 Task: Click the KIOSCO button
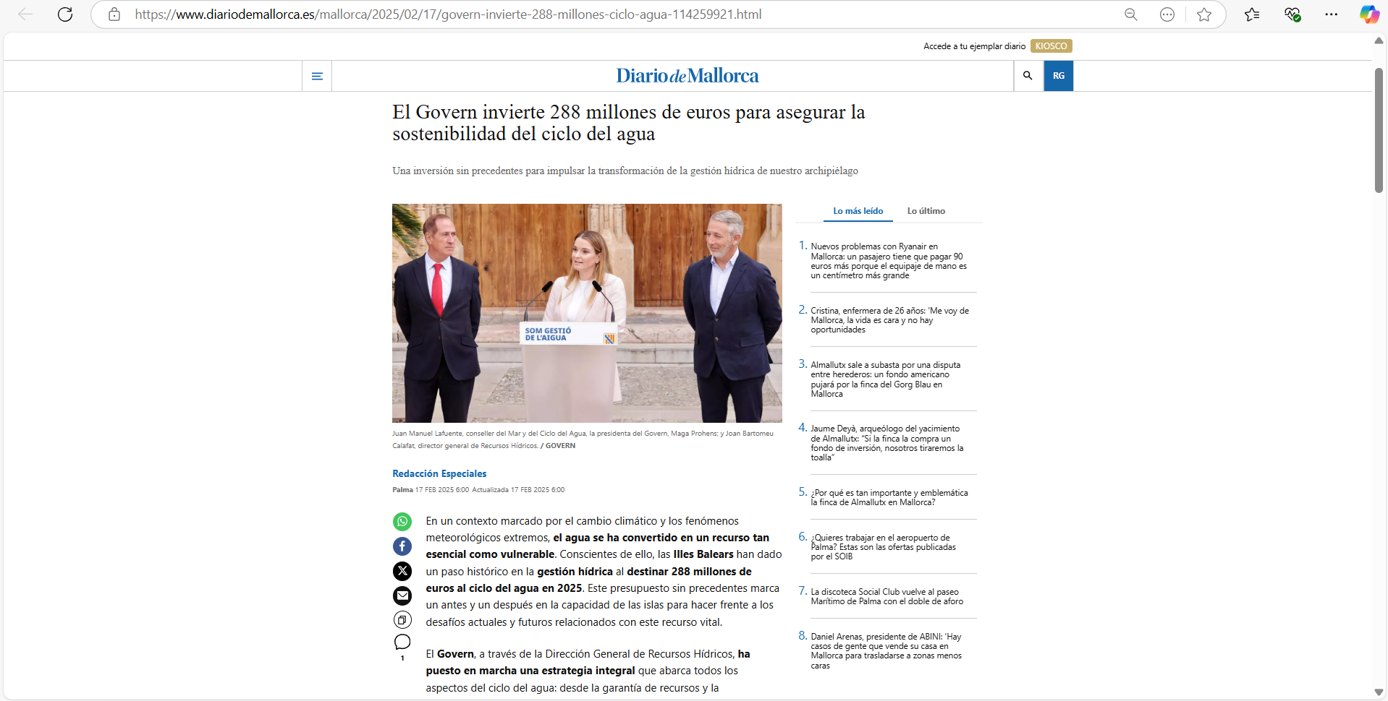(1051, 46)
